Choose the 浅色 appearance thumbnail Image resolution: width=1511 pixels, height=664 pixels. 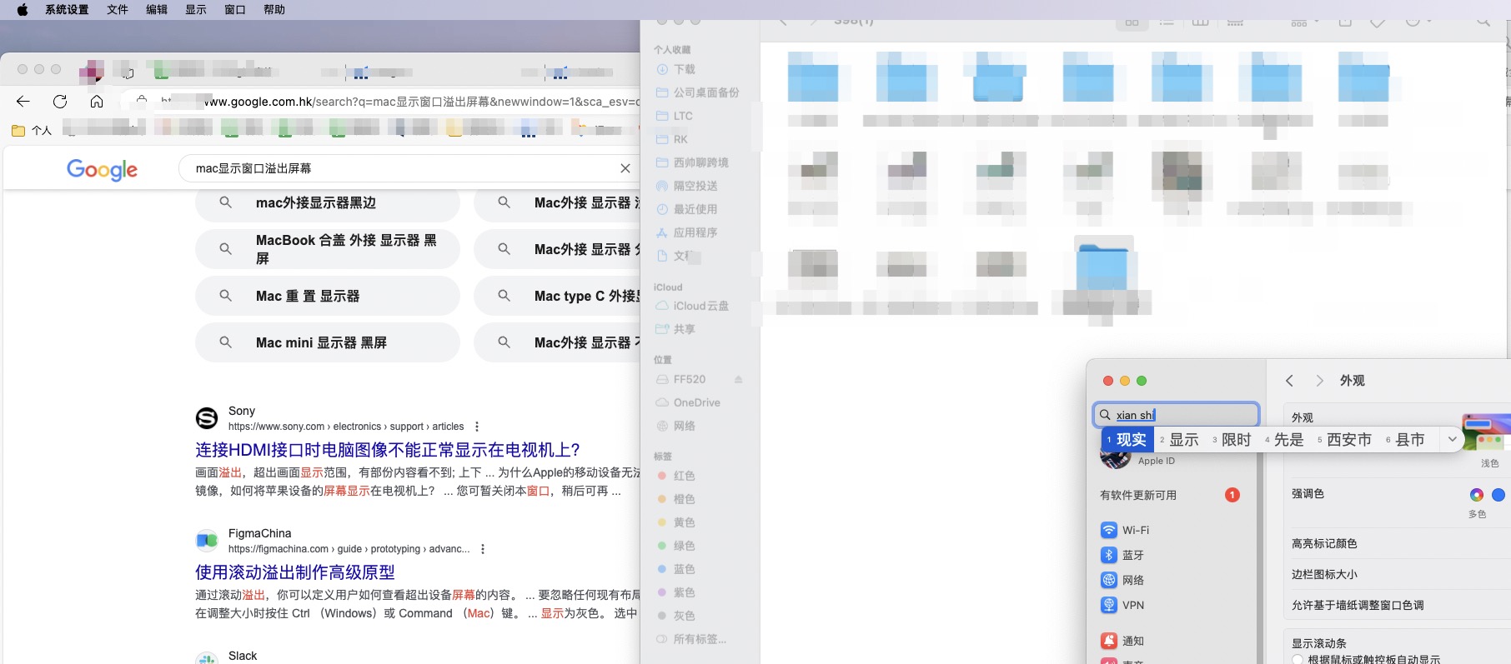1488,433
